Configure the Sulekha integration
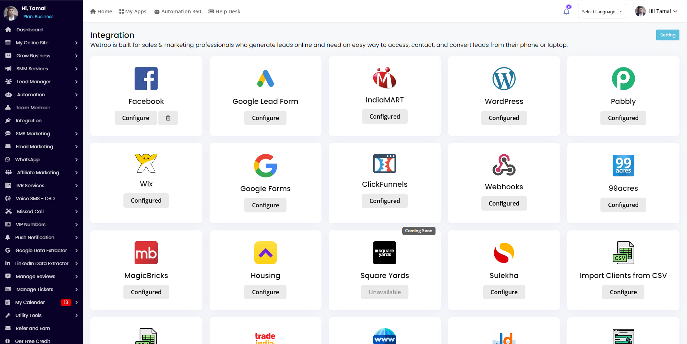 504,292
